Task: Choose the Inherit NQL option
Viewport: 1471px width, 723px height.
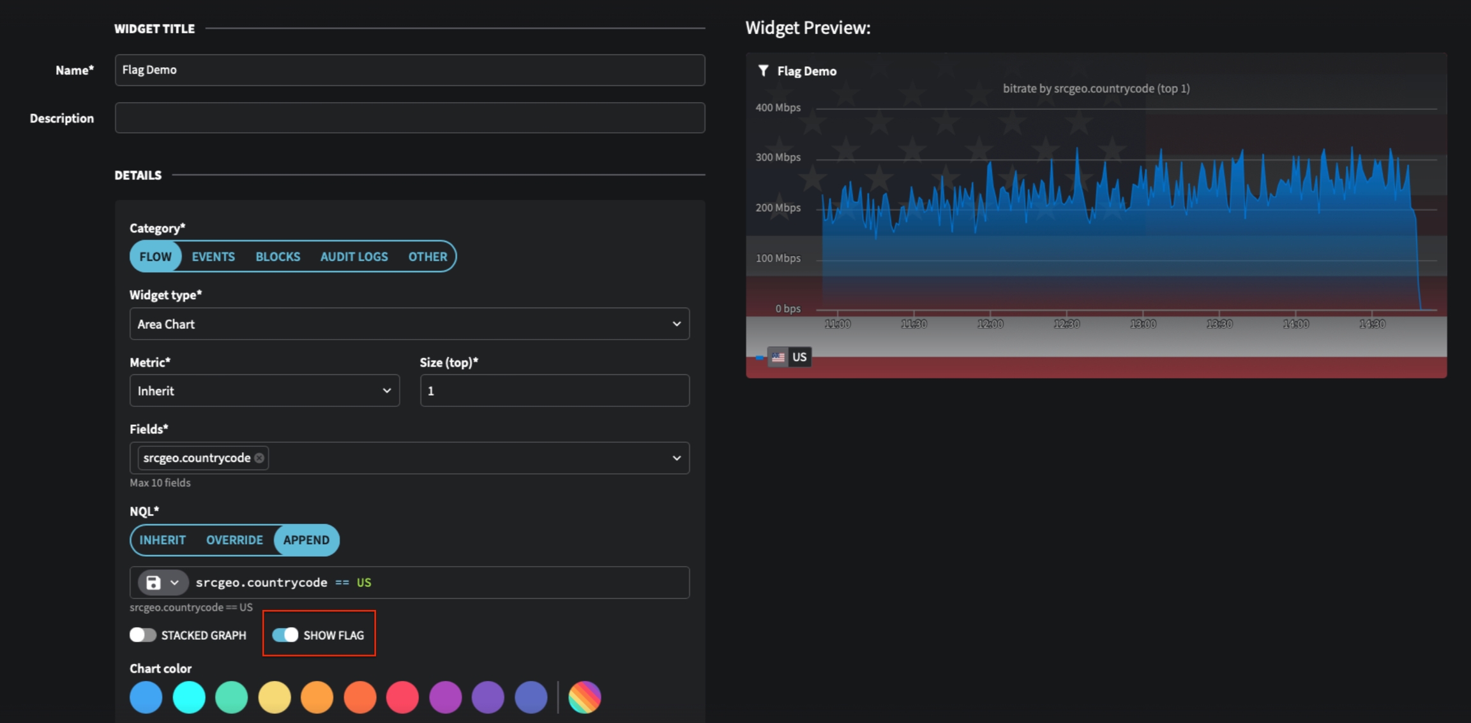Action: (x=162, y=540)
